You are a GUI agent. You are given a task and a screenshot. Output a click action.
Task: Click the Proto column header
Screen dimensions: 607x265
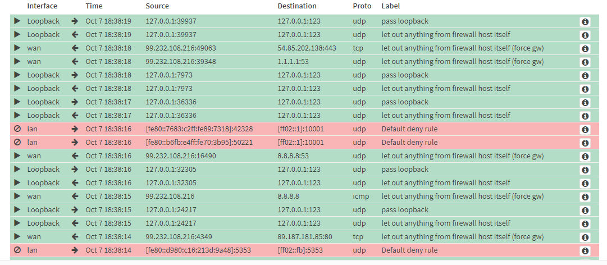click(x=362, y=6)
